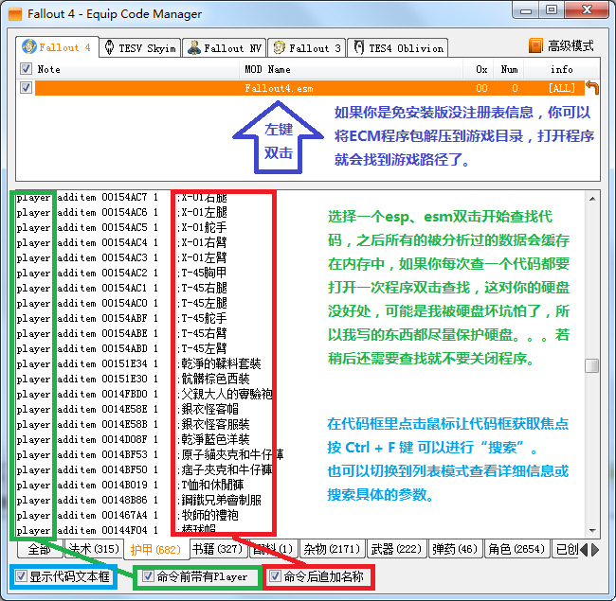Image resolution: width=616 pixels, height=601 pixels.
Task: Click code line with ID 00148B86
Action: 138,501
